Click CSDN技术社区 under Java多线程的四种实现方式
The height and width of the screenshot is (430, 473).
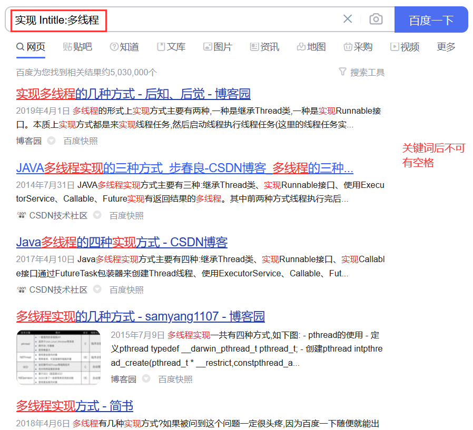[58, 289]
